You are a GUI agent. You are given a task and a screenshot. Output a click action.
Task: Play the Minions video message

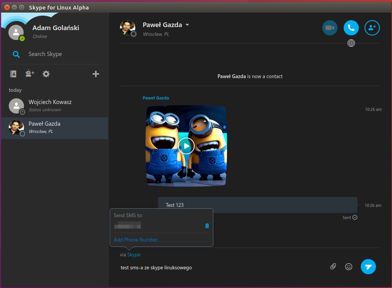(x=186, y=146)
